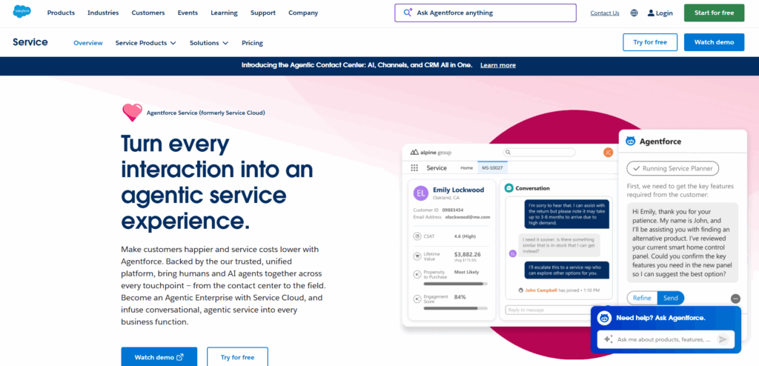Click the Contact Us link
The image size is (759, 366).
(605, 13)
